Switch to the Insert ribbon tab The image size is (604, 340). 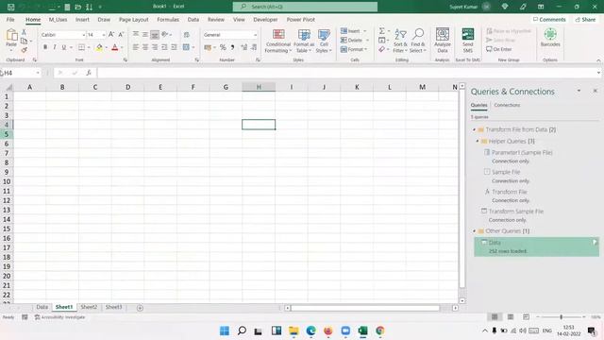[x=82, y=19]
